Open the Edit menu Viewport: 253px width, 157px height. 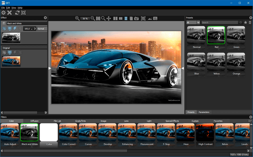tap(8, 8)
